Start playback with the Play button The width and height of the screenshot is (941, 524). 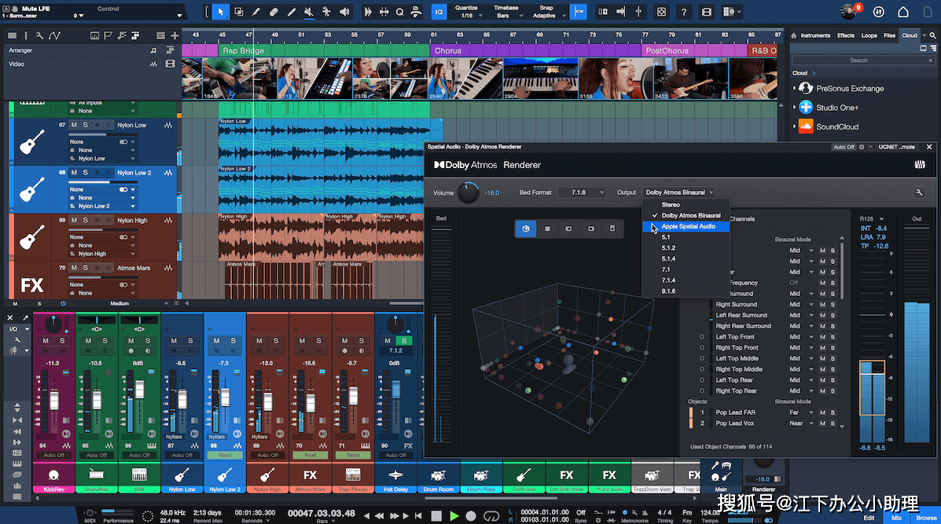click(x=454, y=515)
